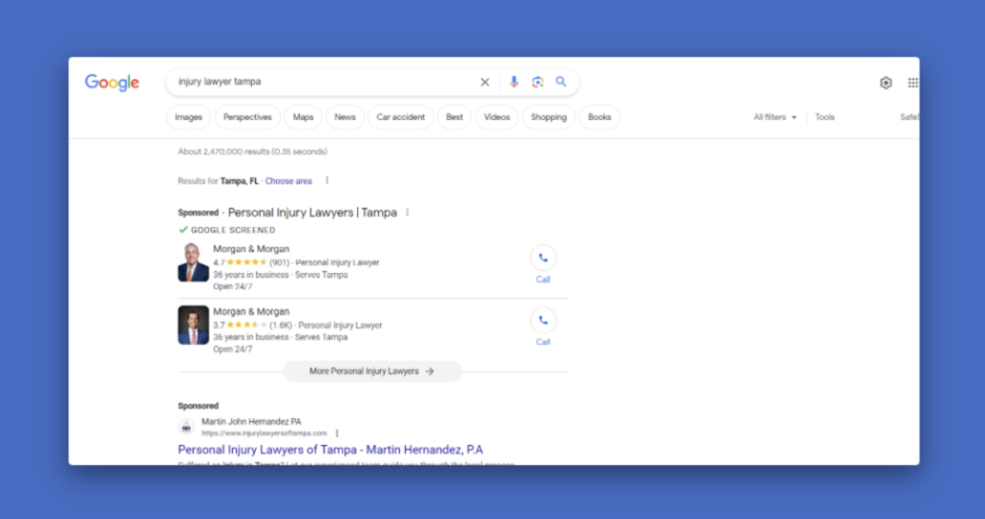Open three-dot menu next to Personal Injury Lawyers | Tampa

click(407, 212)
